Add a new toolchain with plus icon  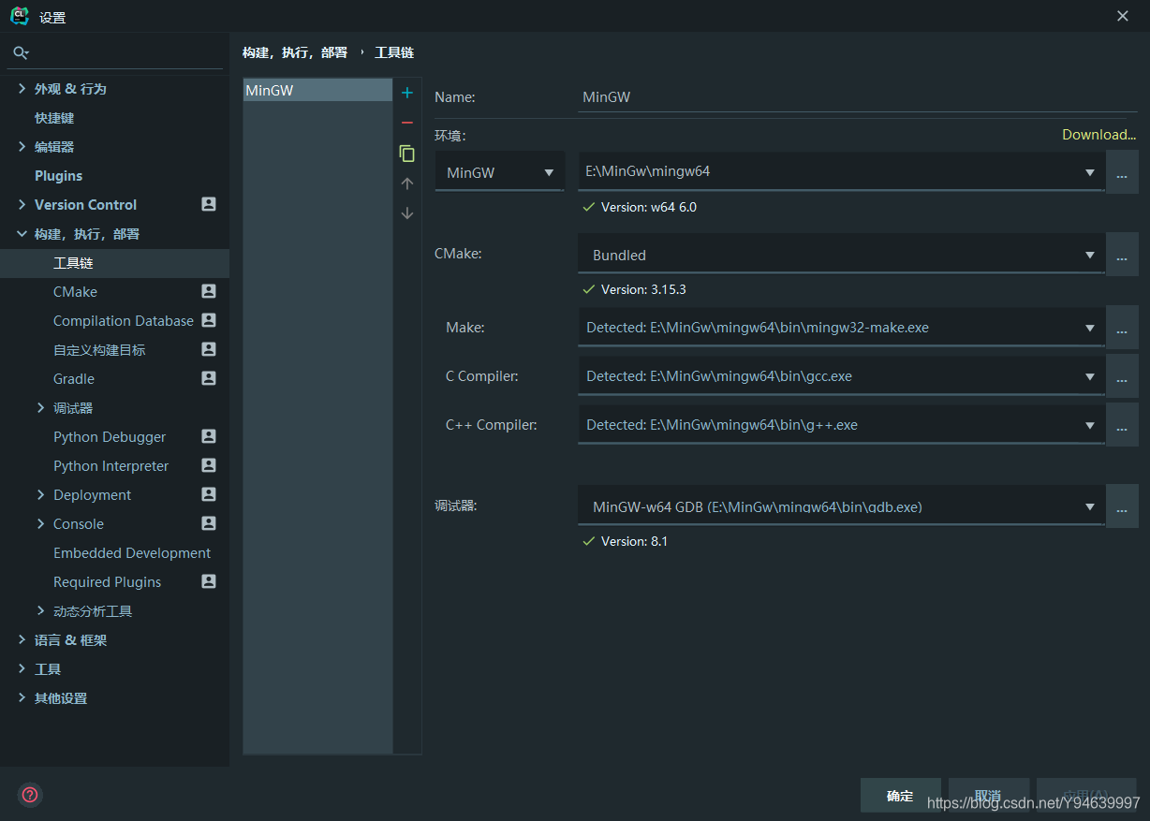point(406,93)
